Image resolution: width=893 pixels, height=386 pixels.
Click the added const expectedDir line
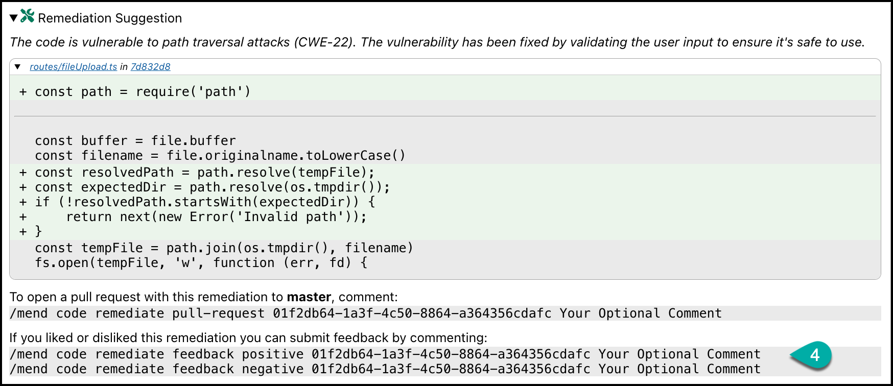(212, 187)
